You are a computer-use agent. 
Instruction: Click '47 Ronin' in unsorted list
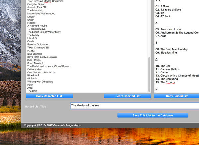pos(32,79)
